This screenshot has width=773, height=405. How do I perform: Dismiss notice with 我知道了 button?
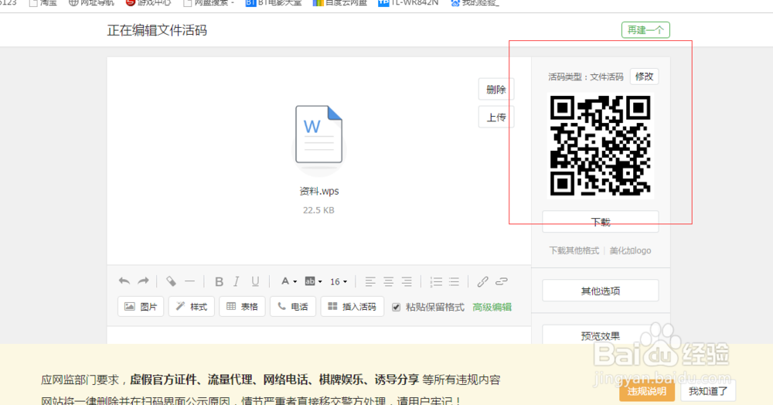click(708, 391)
